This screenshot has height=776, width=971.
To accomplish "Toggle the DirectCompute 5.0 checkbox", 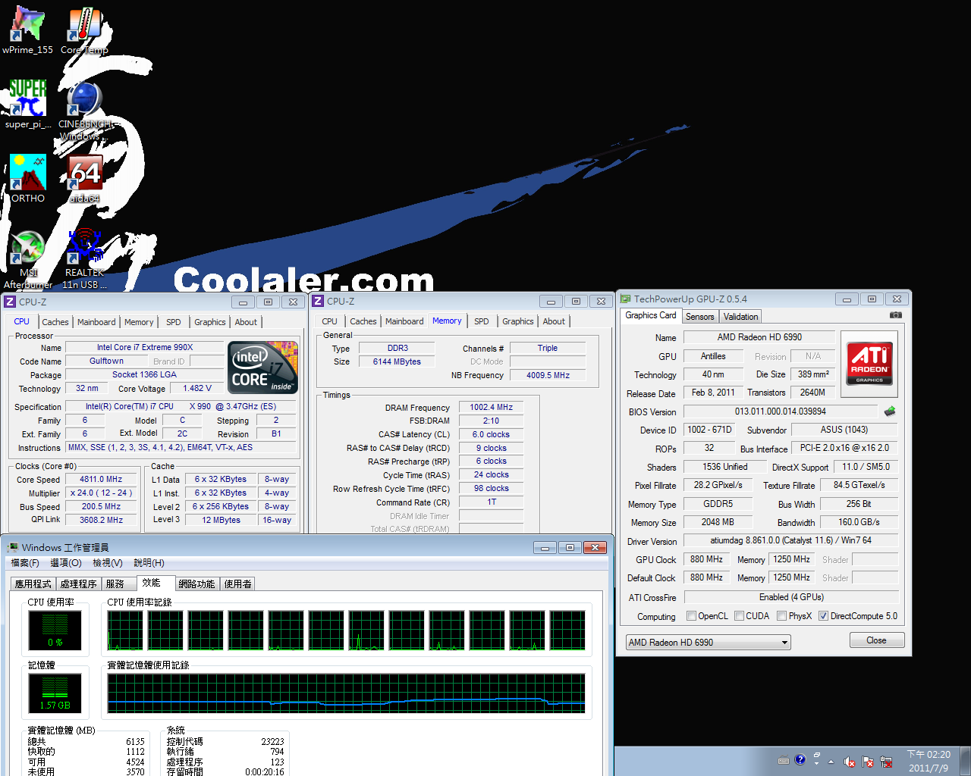I will click(x=823, y=616).
